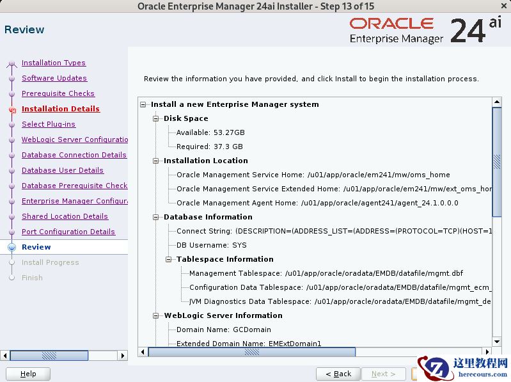Image resolution: width=511 pixels, height=382 pixels.
Task: Open the Software Updates step
Action: point(54,78)
